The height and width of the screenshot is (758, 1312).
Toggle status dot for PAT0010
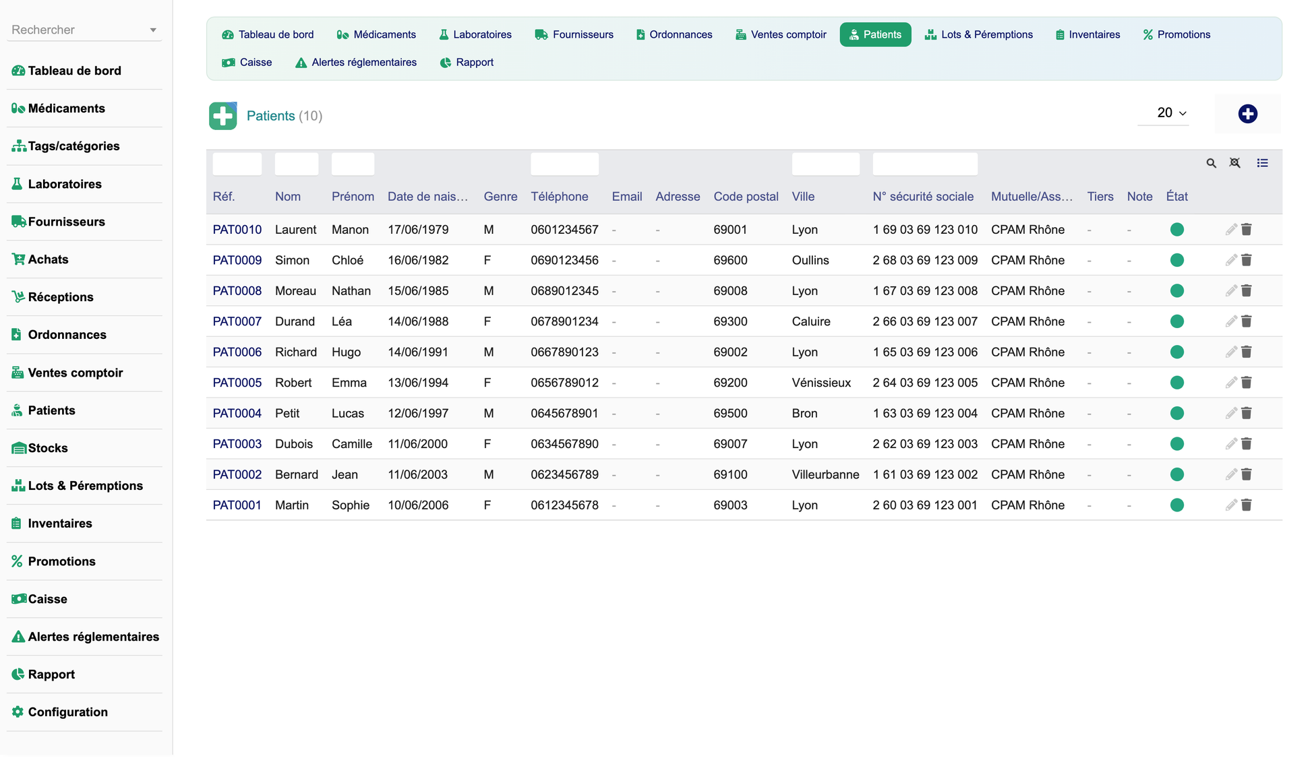(1177, 230)
